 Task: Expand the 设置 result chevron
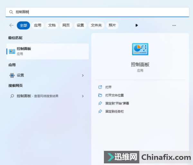[x=83, y=76]
